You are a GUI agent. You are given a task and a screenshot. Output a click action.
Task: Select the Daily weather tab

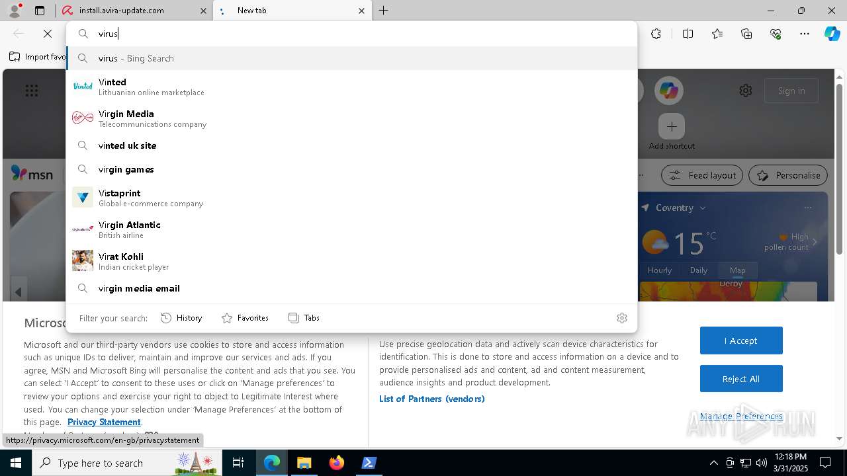click(699, 270)
